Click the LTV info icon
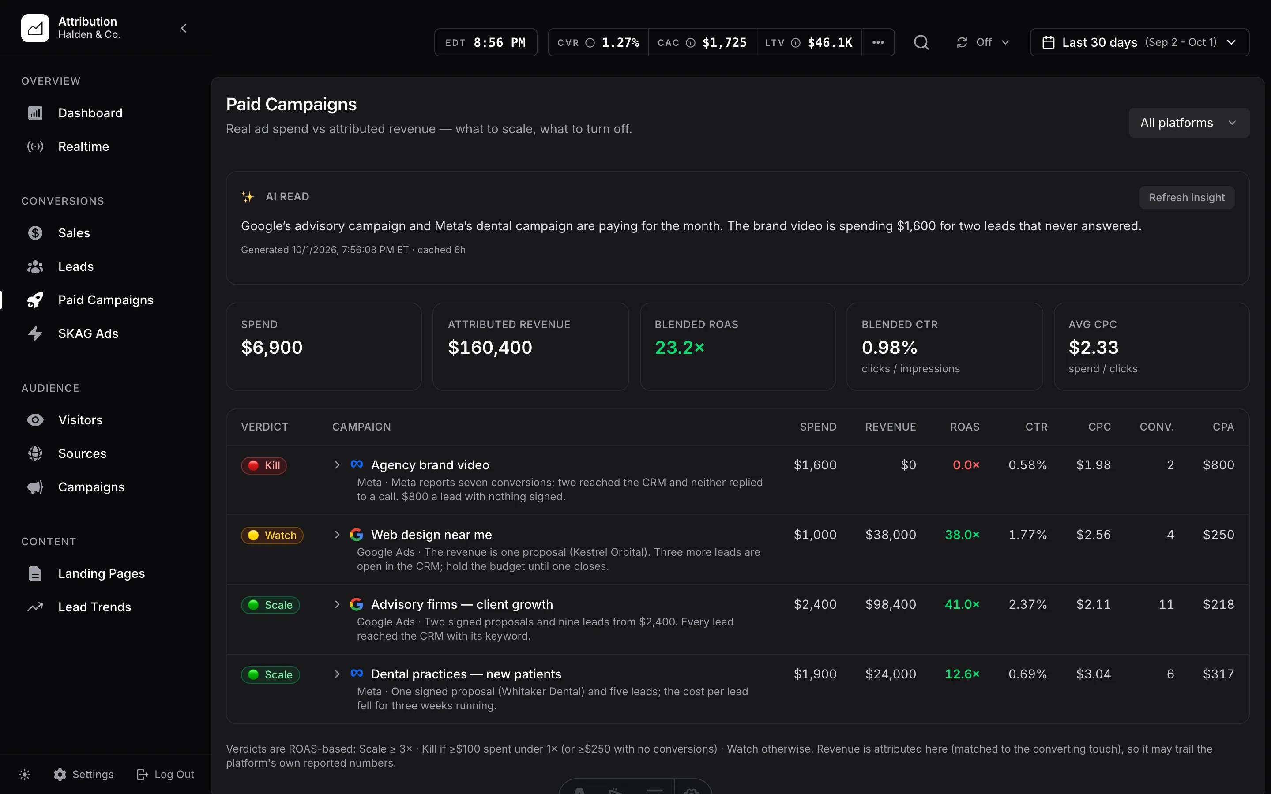Image resolution: width=1271 pixels, height=794 pixels. pyautogui.click(x=796, y=42)
